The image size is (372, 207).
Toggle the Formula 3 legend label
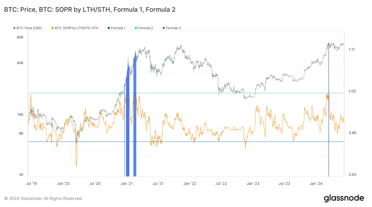coord(173,28)
